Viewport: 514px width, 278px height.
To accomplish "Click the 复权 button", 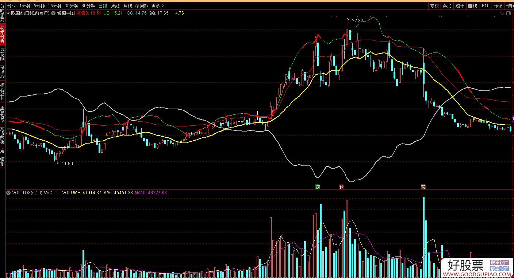I will (x=434, y=6).
